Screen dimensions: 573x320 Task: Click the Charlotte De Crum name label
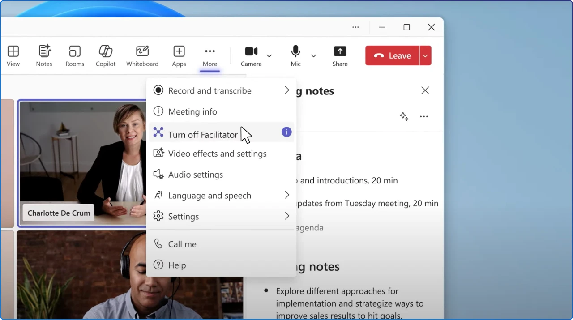click(59, 213)
